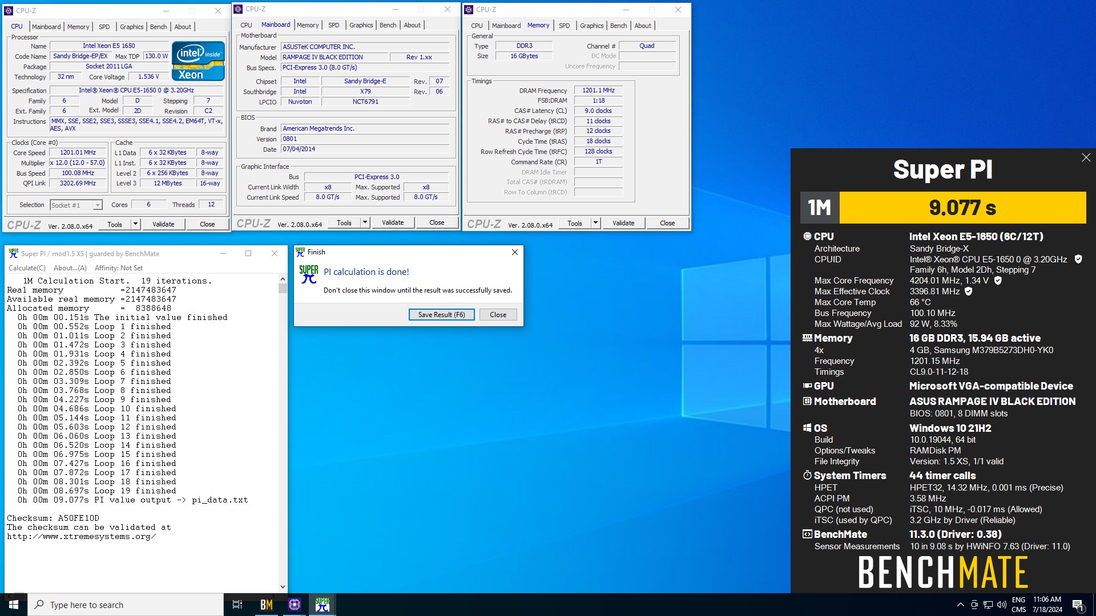This screenshot has height=616, width=1096.
Task: Click the Intel Xeon E5 1650 name field
Action: pos(109,46)
